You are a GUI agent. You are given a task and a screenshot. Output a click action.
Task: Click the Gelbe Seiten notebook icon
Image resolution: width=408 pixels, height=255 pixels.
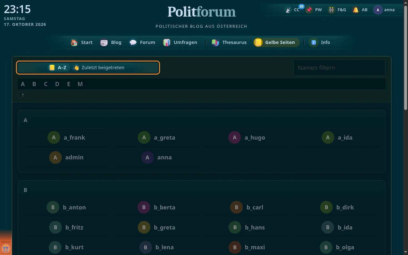258,42
